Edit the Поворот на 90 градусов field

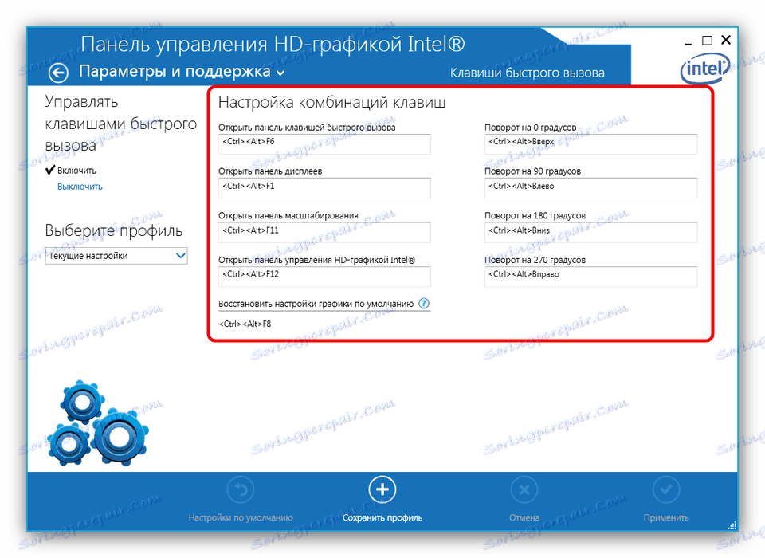(590, 188)
